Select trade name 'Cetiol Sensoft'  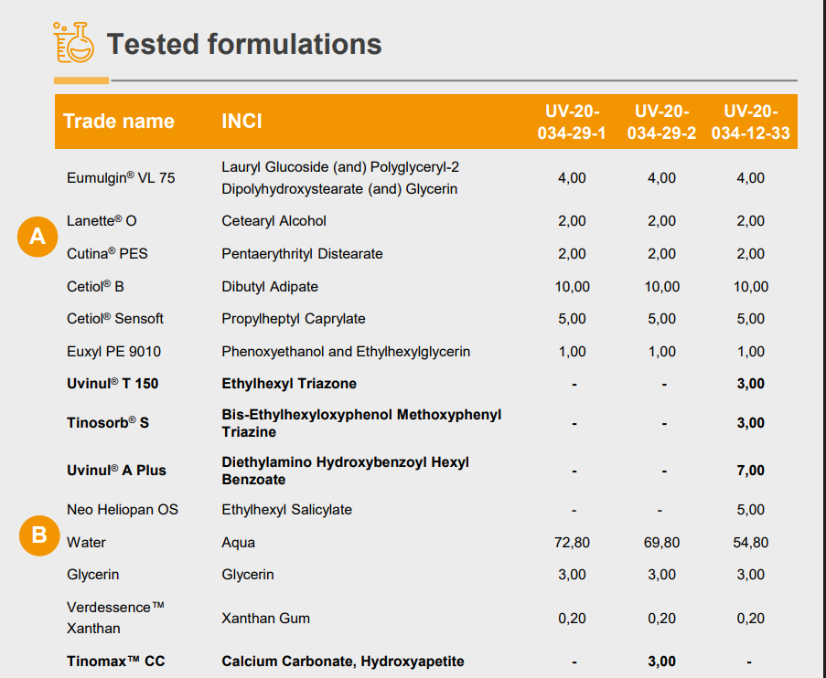tap(115, 319)
